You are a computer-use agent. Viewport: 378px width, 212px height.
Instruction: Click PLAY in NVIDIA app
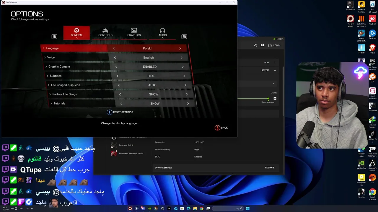tap(267, 62)
